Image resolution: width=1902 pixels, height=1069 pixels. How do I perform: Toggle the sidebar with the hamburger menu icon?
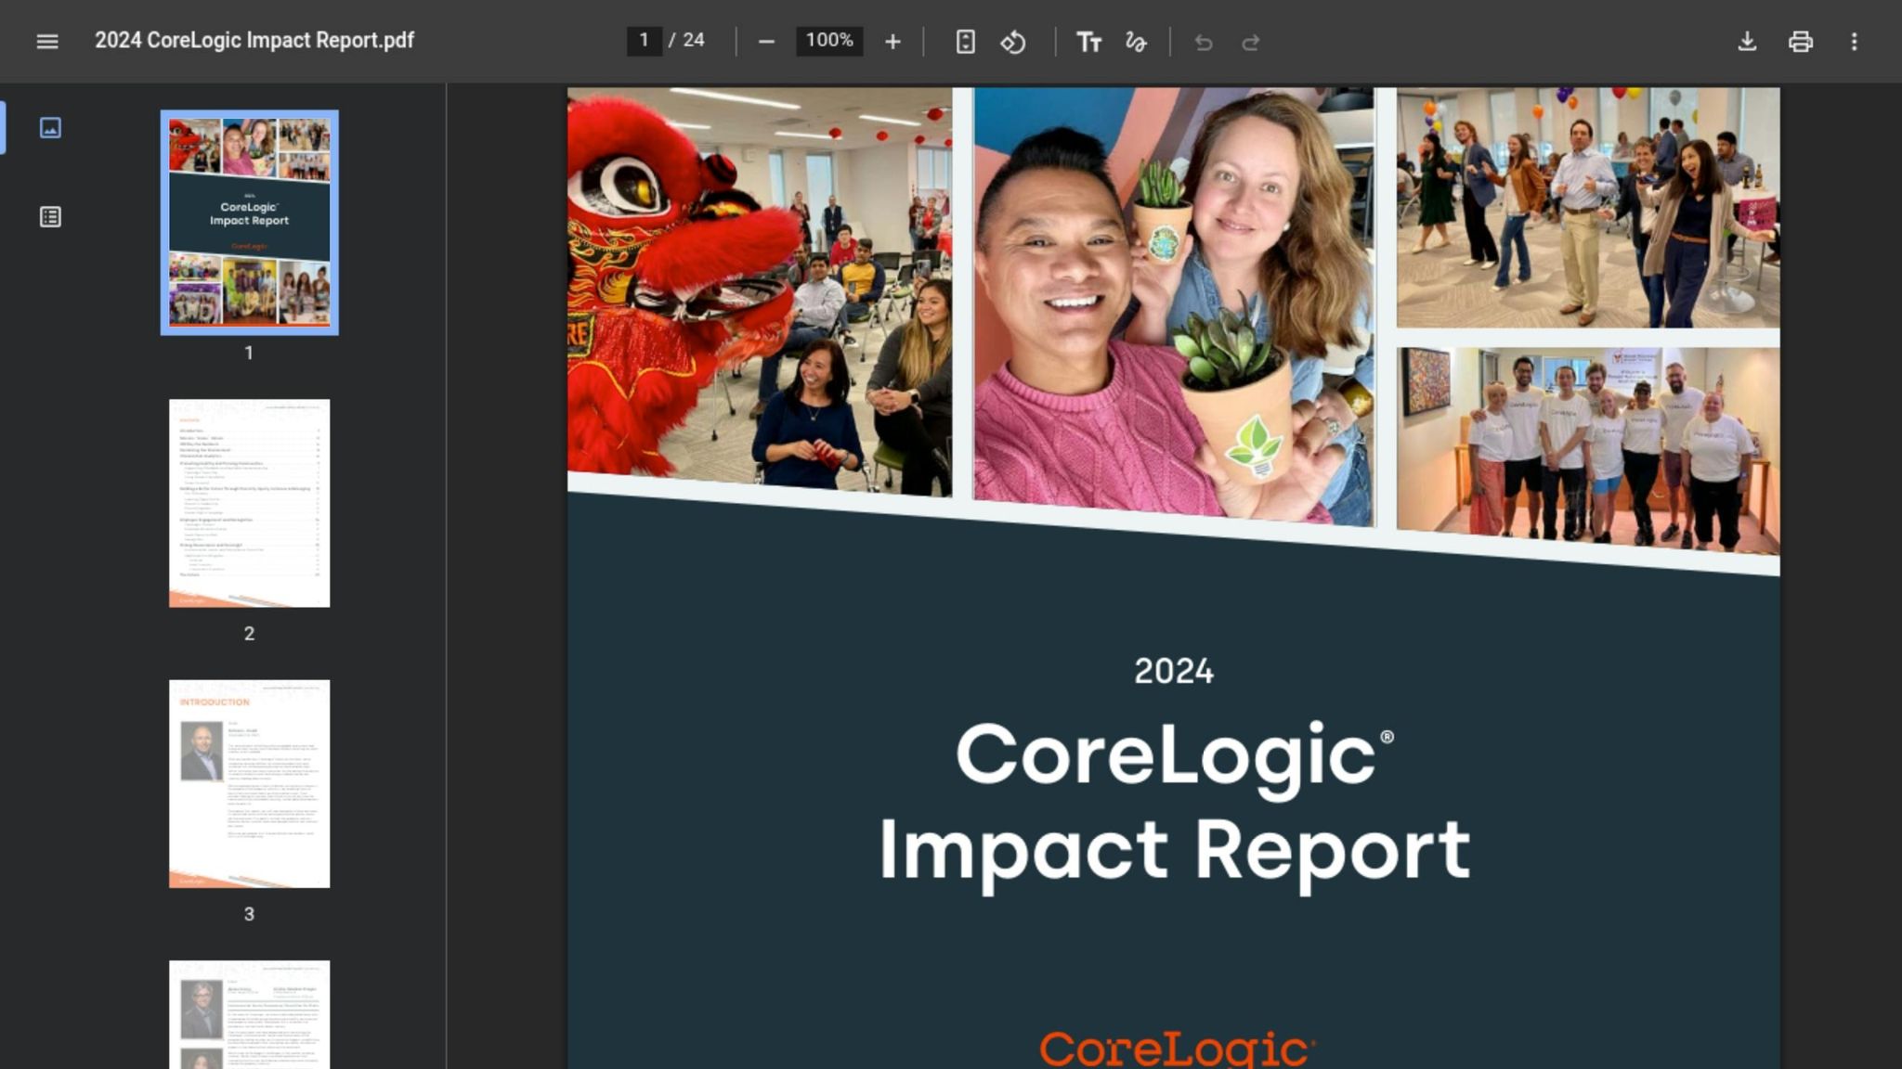(47, 42)
